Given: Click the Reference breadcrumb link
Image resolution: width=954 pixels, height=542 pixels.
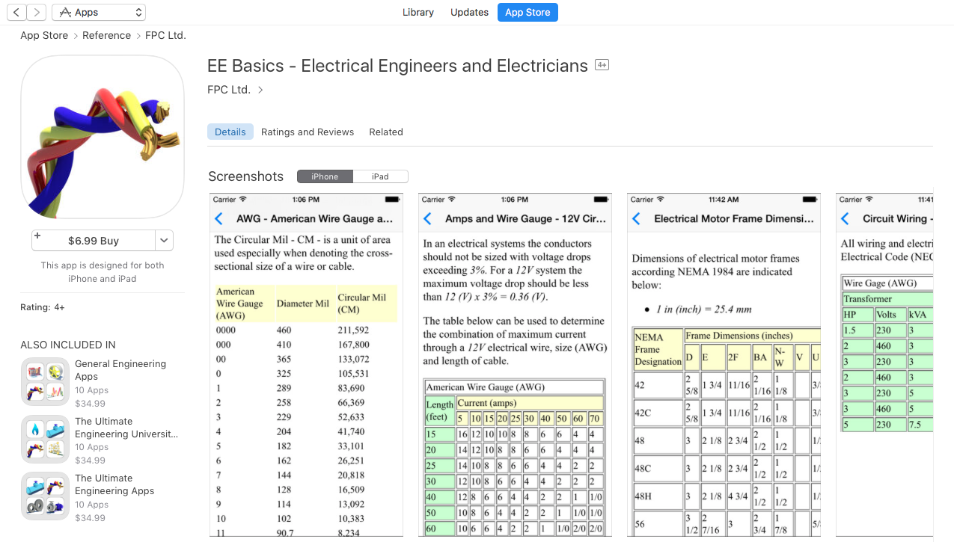Looking at the screenshot, I should coord(106,35).
